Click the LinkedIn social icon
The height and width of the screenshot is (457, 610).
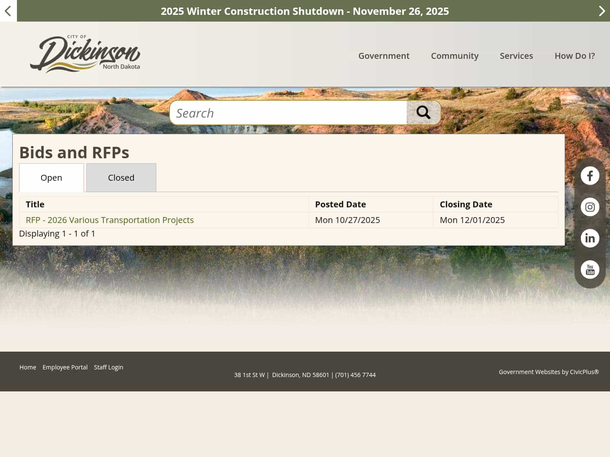(590, 238)
